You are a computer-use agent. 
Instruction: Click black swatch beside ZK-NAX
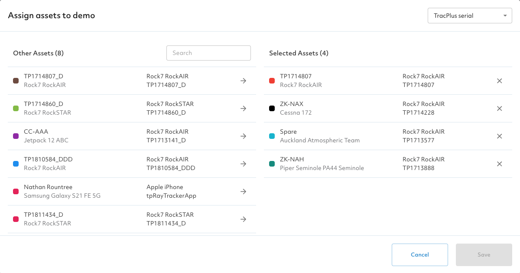(272, 109)
